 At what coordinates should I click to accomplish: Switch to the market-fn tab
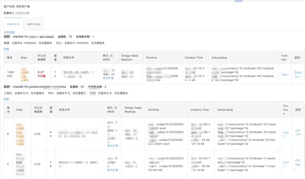(x=13, y=24)
